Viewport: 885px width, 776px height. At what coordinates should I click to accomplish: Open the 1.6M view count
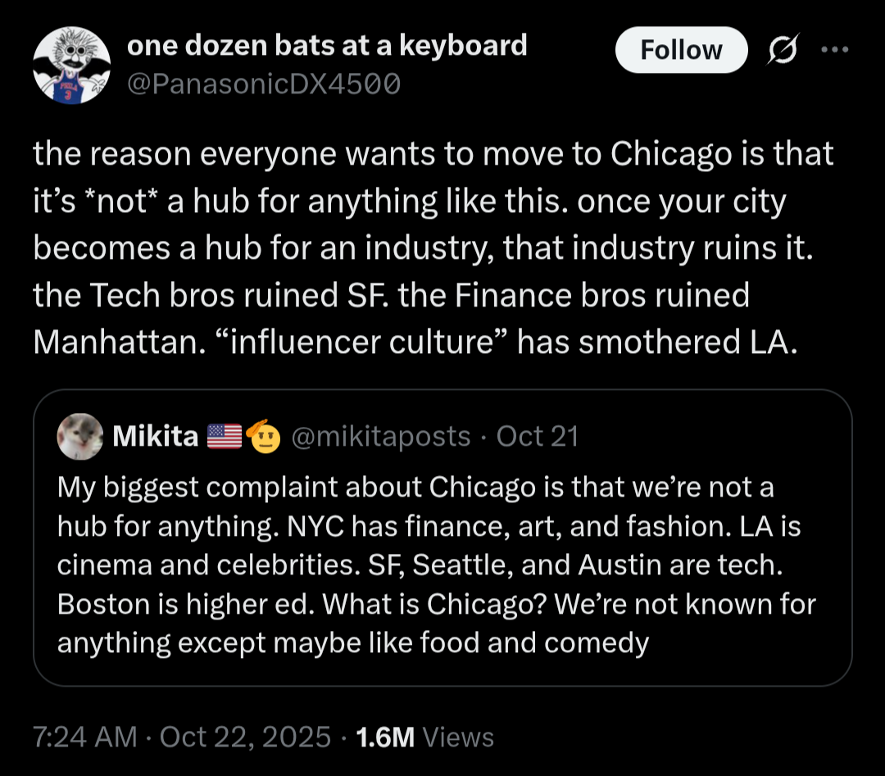(383, 737)
